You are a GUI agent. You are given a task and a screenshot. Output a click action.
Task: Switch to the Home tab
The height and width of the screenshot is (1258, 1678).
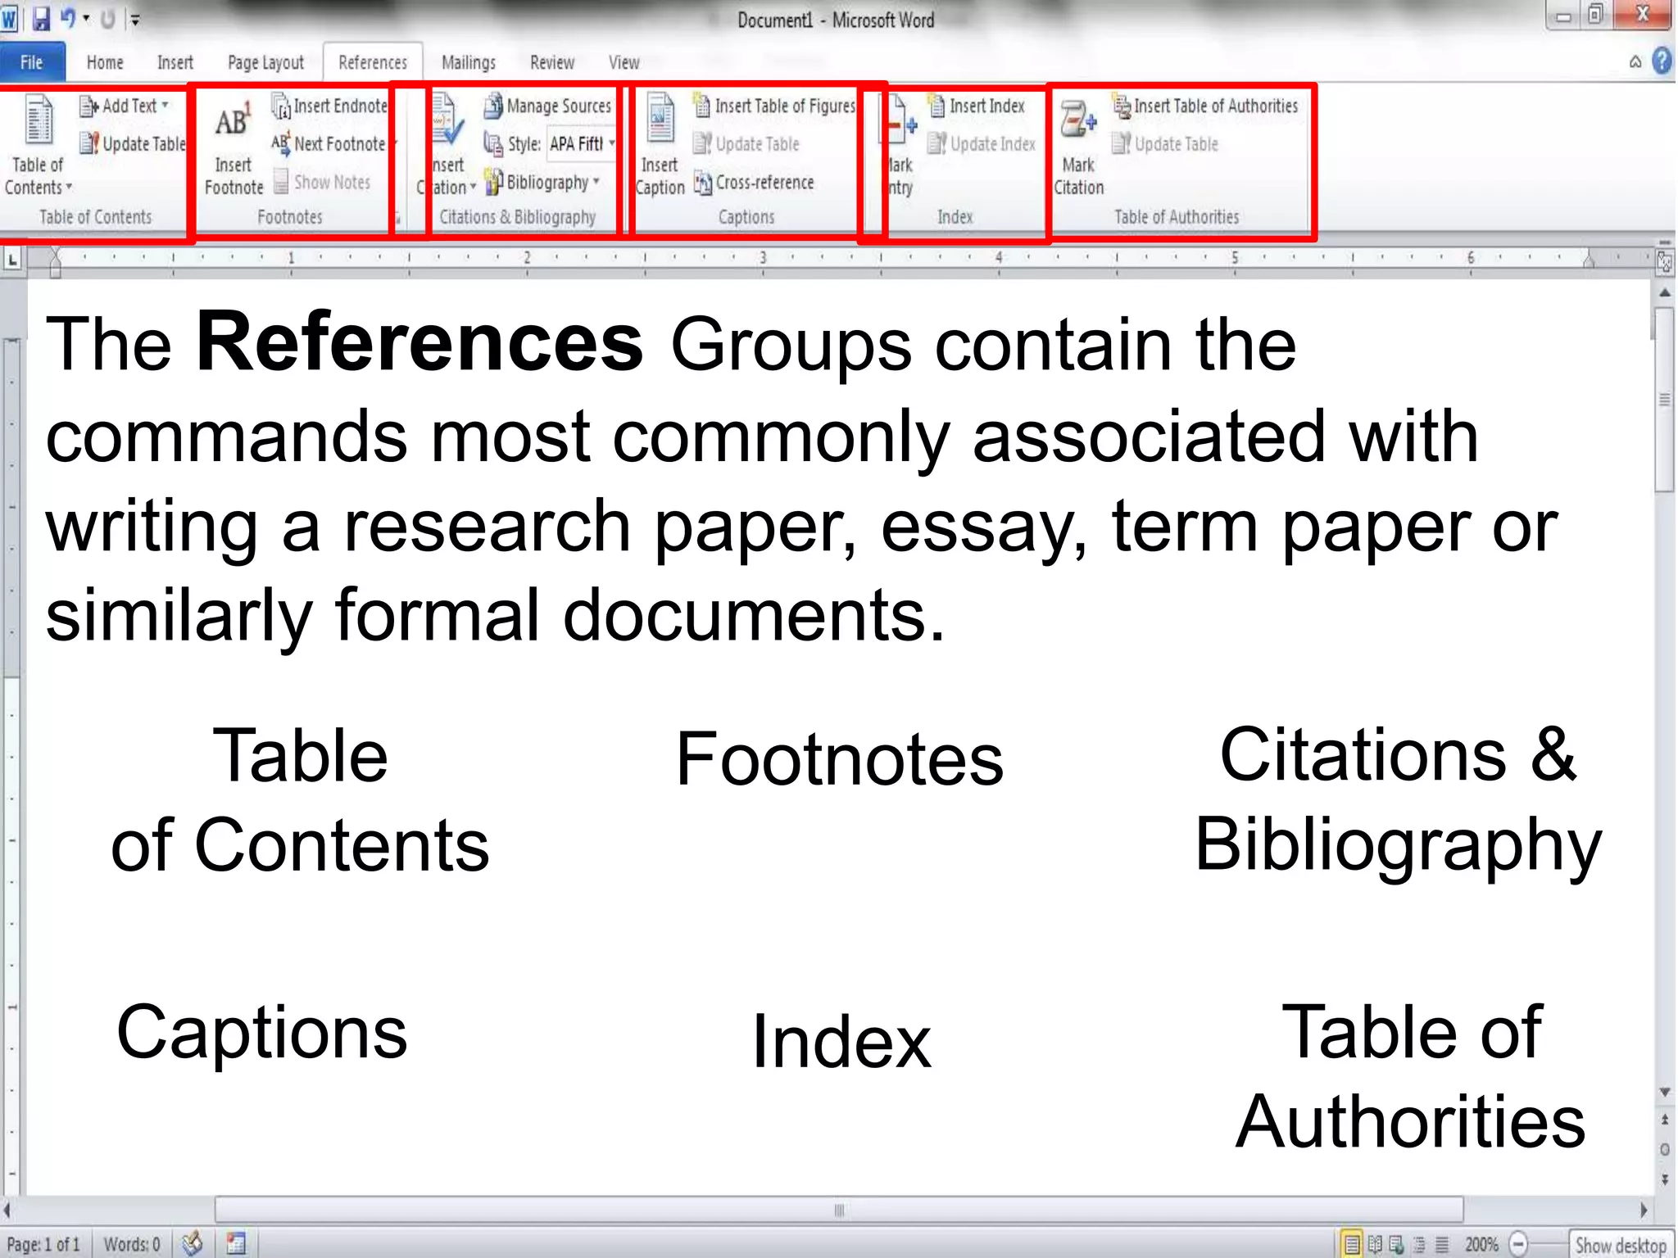(105, 62)
